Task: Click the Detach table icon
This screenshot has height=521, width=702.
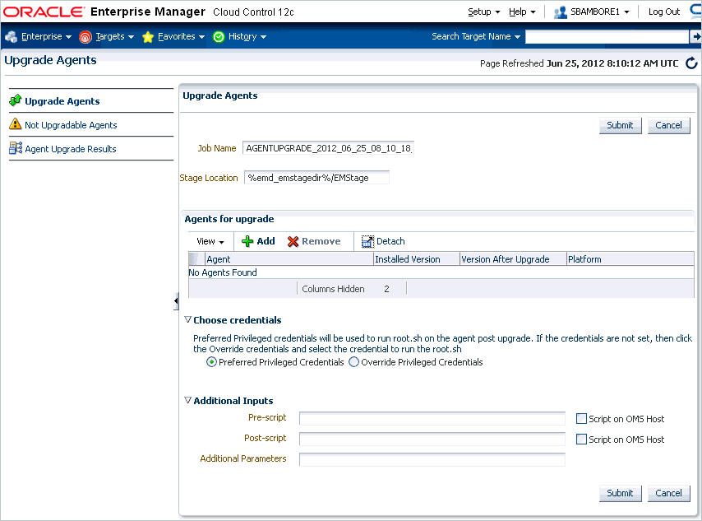Action: 367,242
